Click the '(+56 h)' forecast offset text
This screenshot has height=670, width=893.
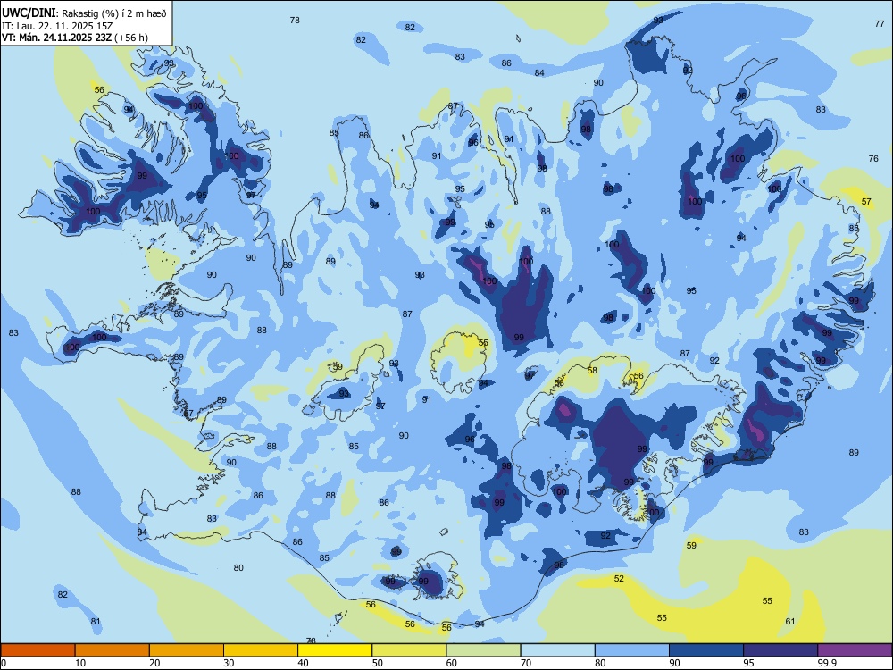pyautogui.click(x=131, y=38)
